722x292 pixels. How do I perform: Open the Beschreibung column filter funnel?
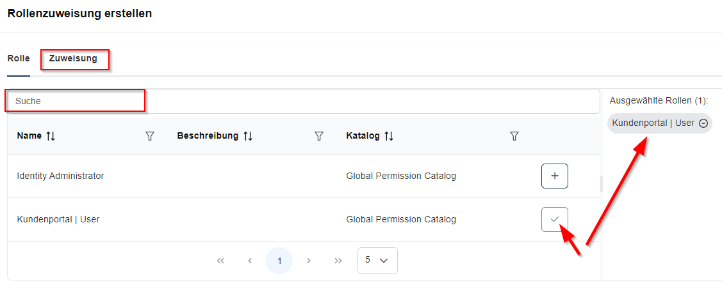click(319, 136)
